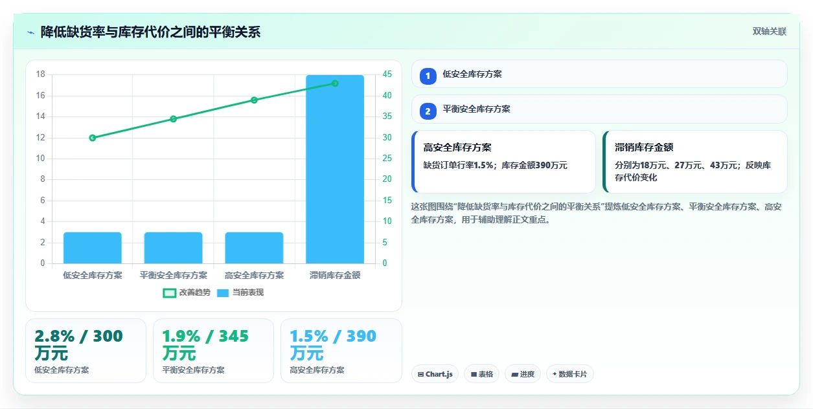Click the 滞销库存金额 detail card heading
The height and width of the screenshot is (409, 813).
pyautogui.click(x=645, y=148)
